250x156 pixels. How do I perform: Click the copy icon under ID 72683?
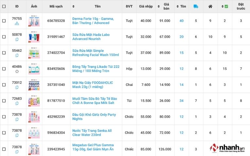(x=17, y=103)
